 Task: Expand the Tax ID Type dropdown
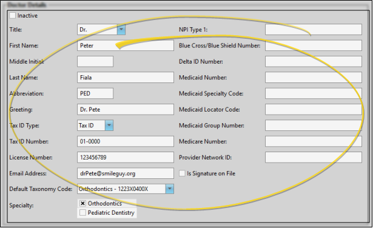(x=109, y=126)
